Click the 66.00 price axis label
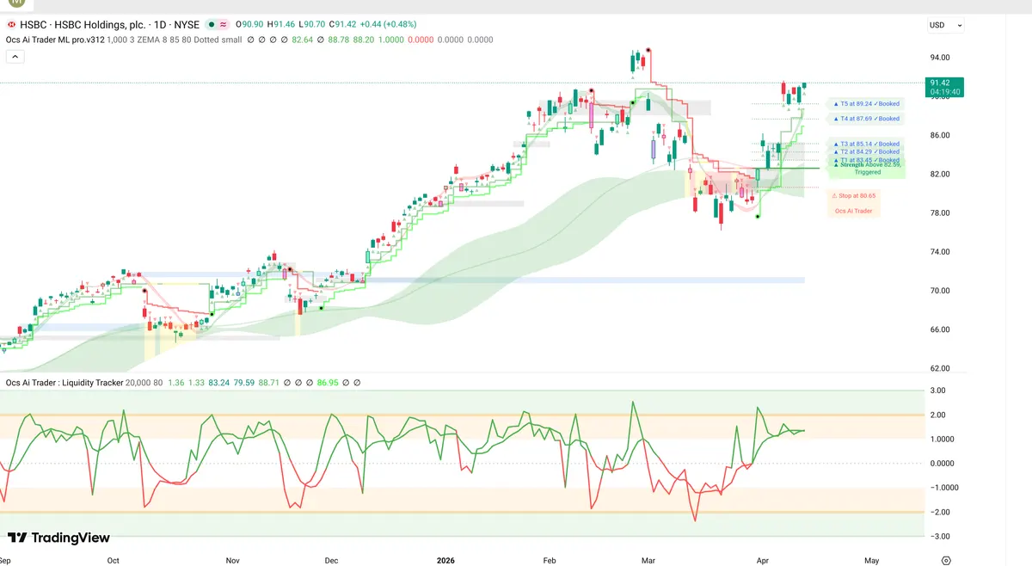 [938, 329]
